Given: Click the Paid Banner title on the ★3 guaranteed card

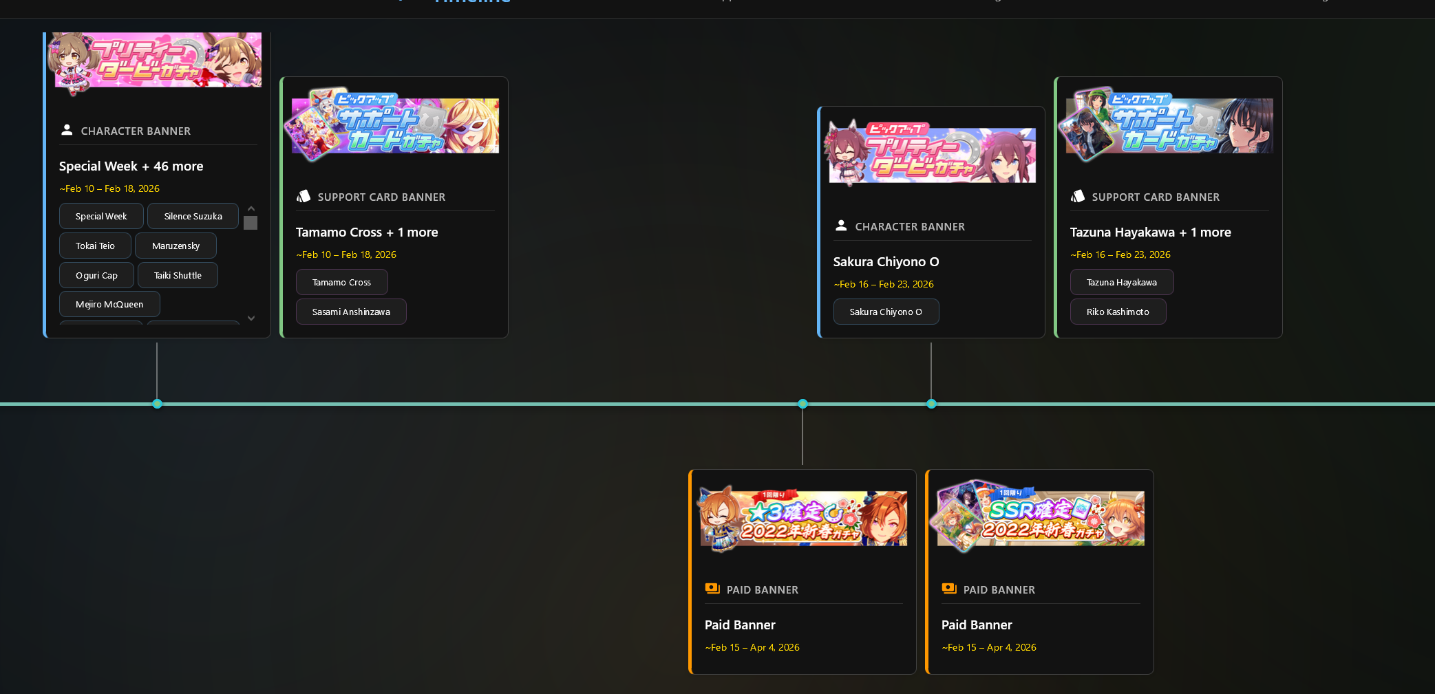Looking at the screenshot, I should click(740, 625).
